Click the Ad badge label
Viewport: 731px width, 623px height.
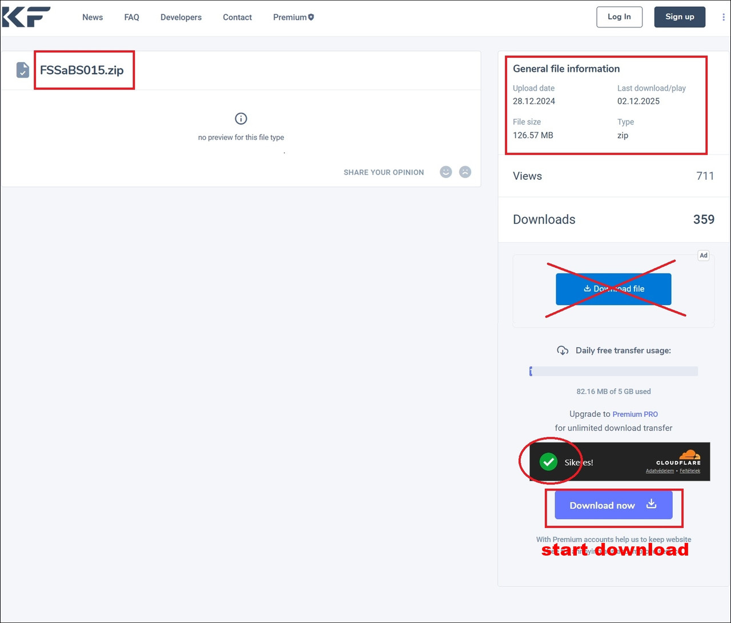click(x=704, y=255)
